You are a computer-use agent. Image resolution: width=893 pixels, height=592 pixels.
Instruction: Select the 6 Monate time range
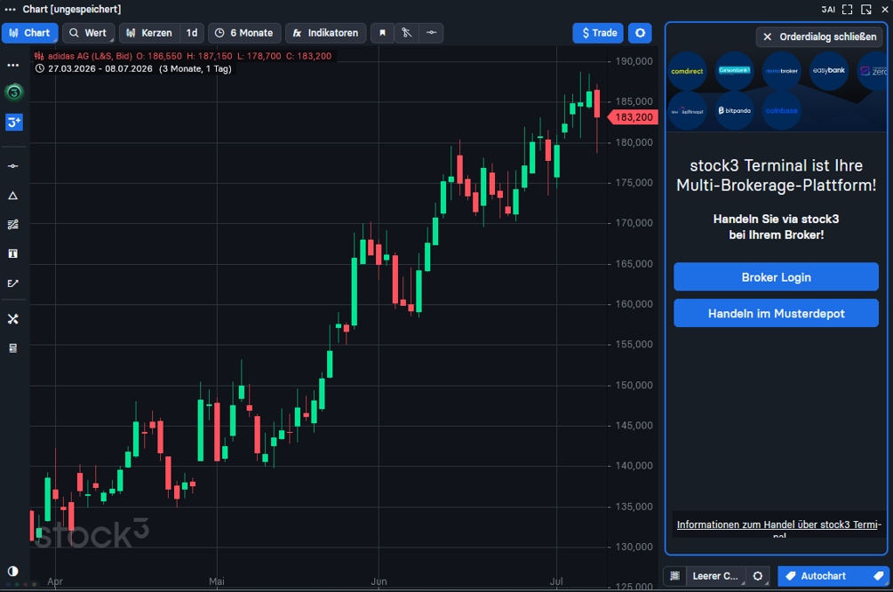(244, 33)
